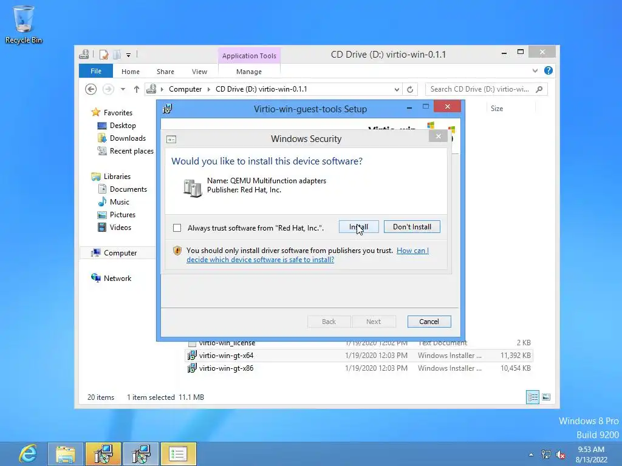Open the Recycle Bin desktop icon

click(x=24, y=24)
